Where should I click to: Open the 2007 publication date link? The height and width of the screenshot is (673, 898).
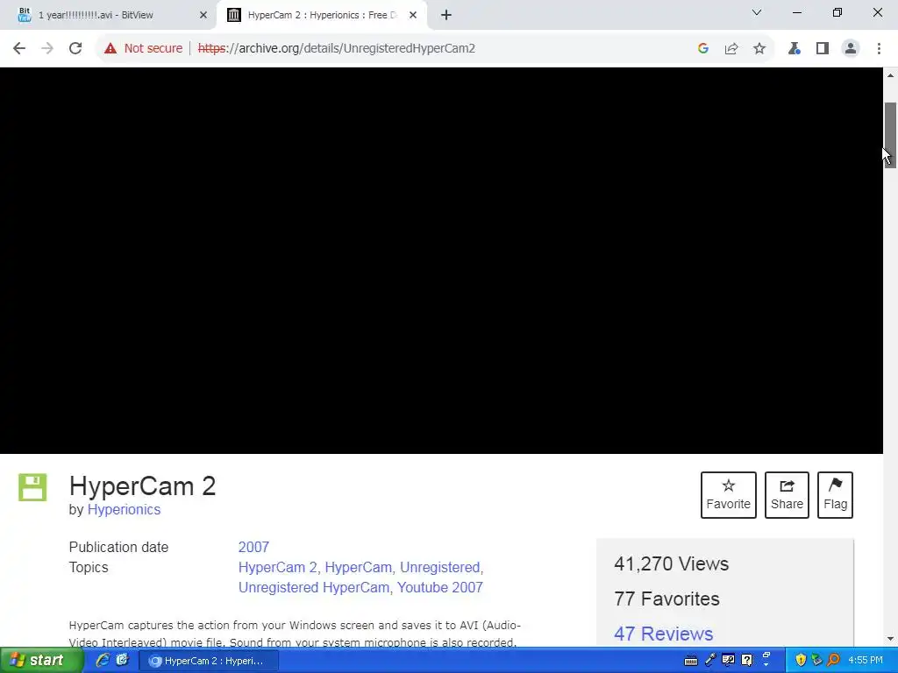(253, 547)
